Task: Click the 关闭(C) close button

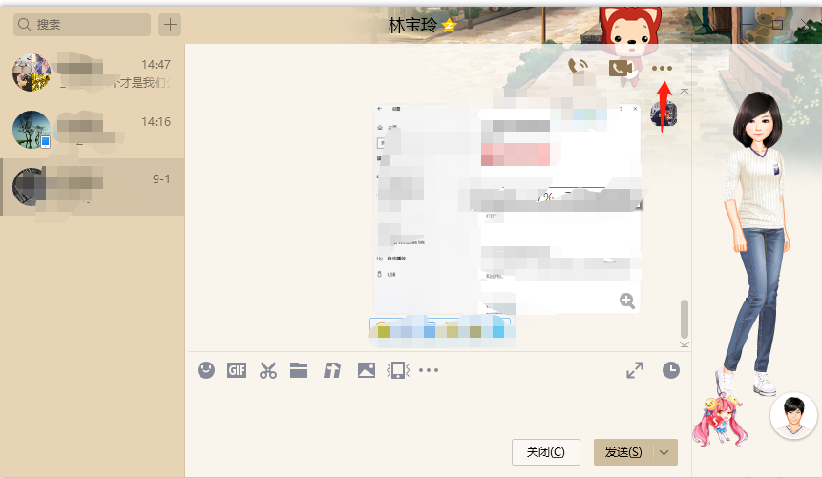Action: (x=546, y=452)
